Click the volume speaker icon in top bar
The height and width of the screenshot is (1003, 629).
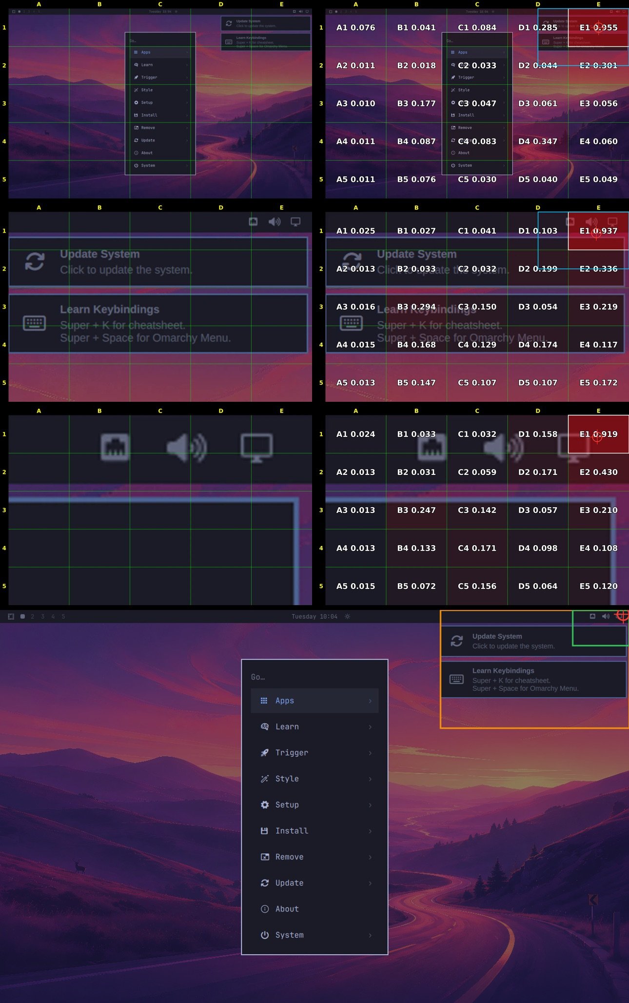coord(606,616)
